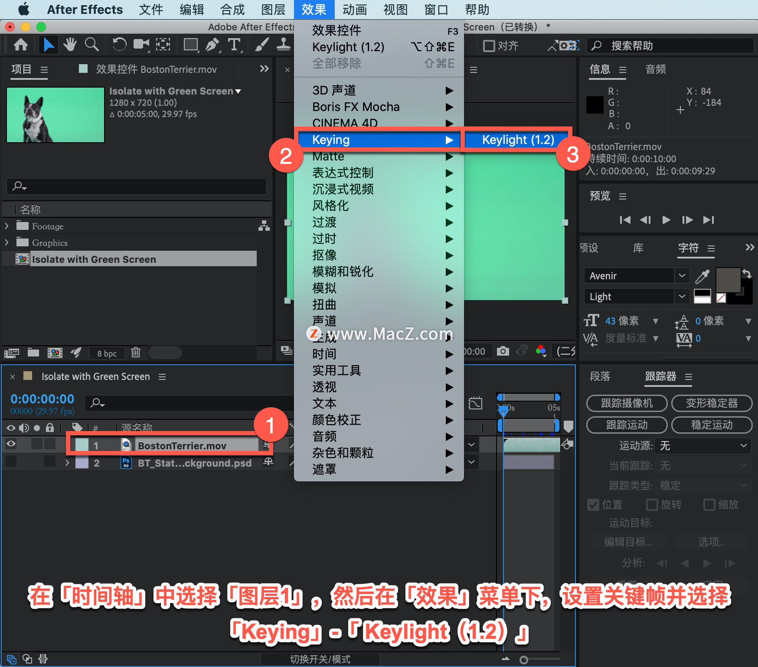Enable the 对齐 snapping checkbox

pyautogui.click(x=489, y=46)
